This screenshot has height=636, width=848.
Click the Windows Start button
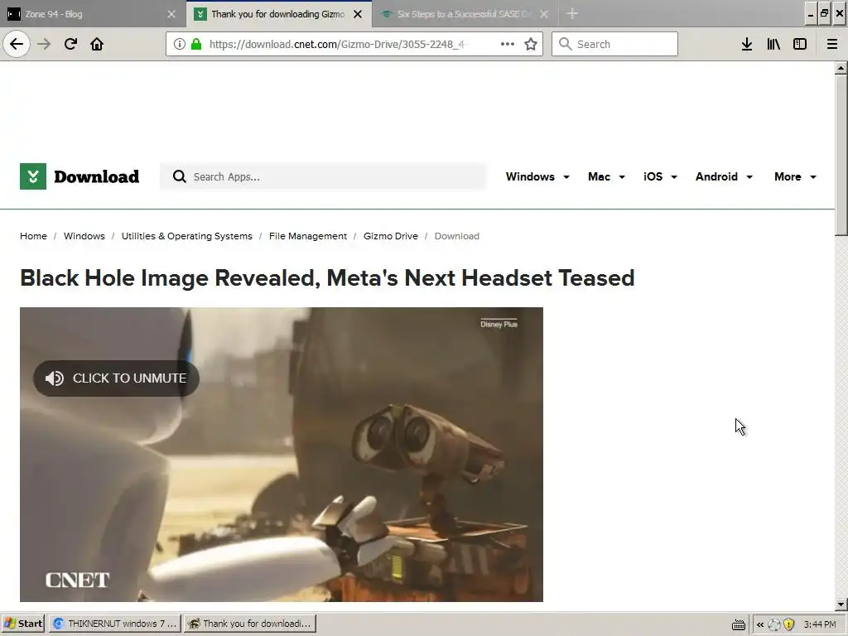coord(22,624)
